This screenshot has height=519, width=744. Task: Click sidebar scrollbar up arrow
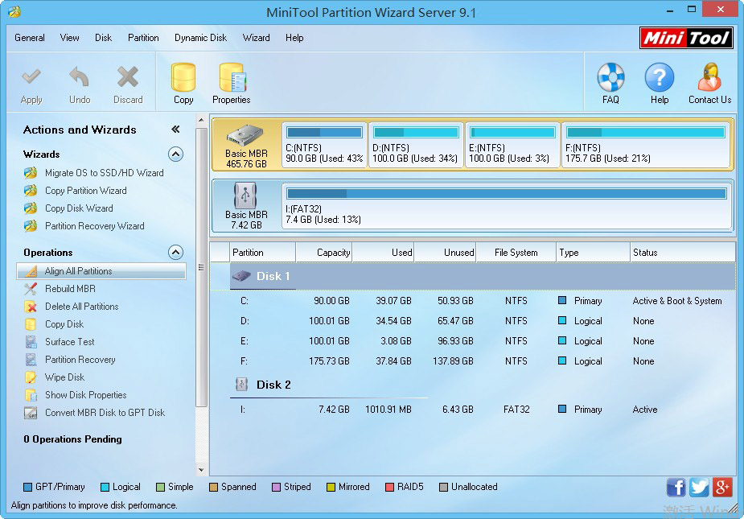point(201,120)
